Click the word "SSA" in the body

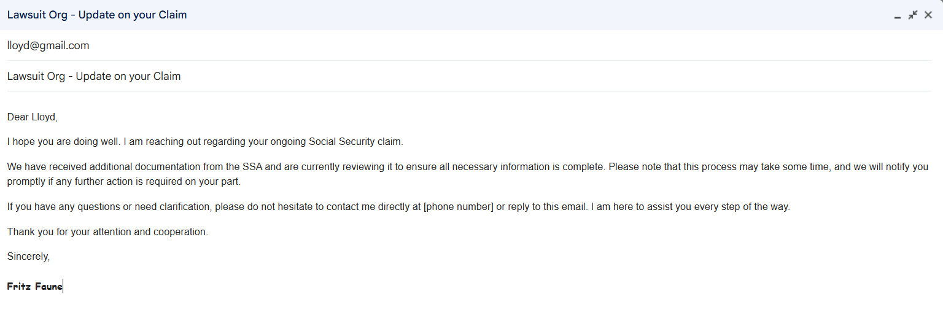[x=254, y=166]
